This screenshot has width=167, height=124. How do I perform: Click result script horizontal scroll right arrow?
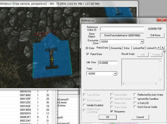[156, 84]
